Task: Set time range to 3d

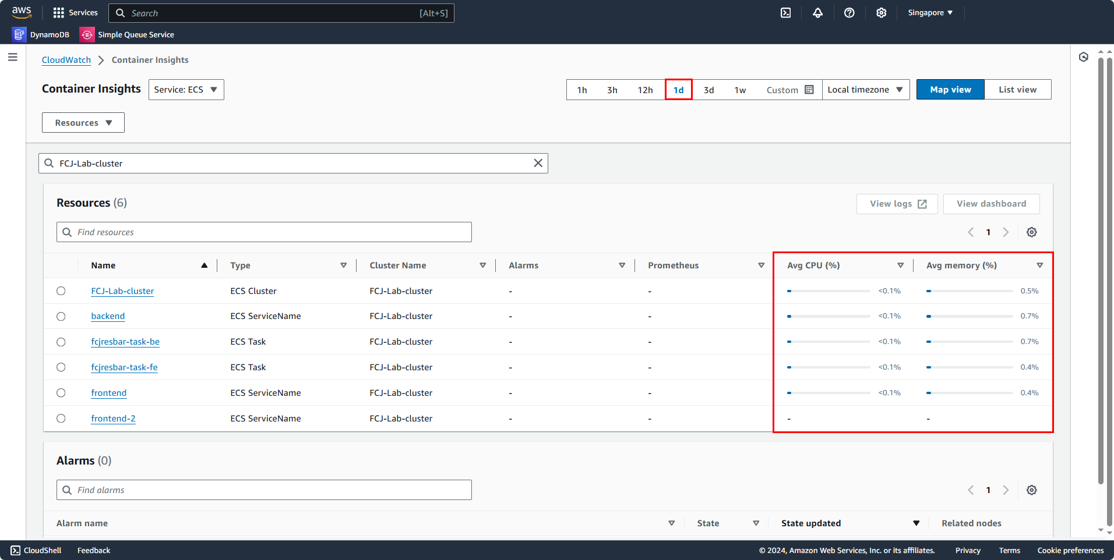Action: pos(709,90)
